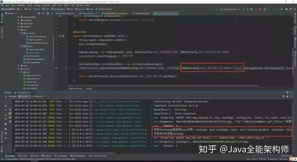The height and width of the screenshot is (162, 297).
Task: Open Project panel settings gear
Action: 48,14
